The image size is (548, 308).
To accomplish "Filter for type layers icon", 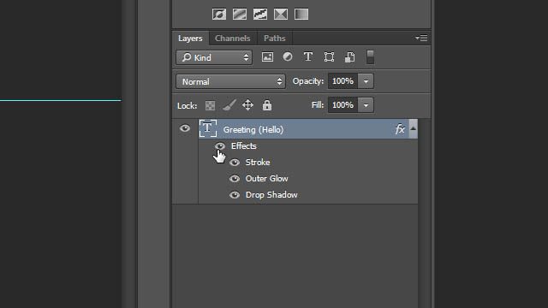I will [308, 57].
